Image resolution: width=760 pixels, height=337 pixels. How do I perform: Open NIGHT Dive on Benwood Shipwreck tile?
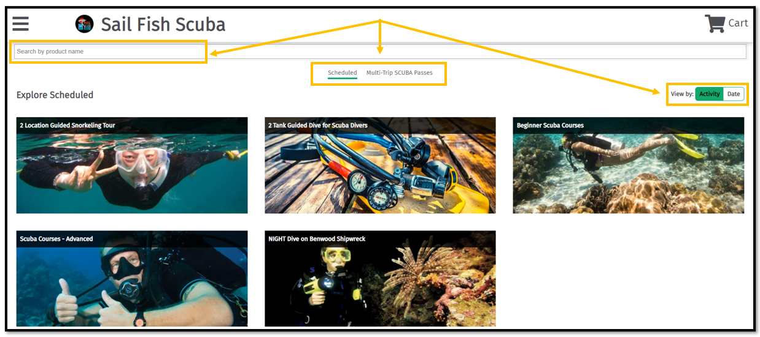pyautogui.click(x=380, y=279)
